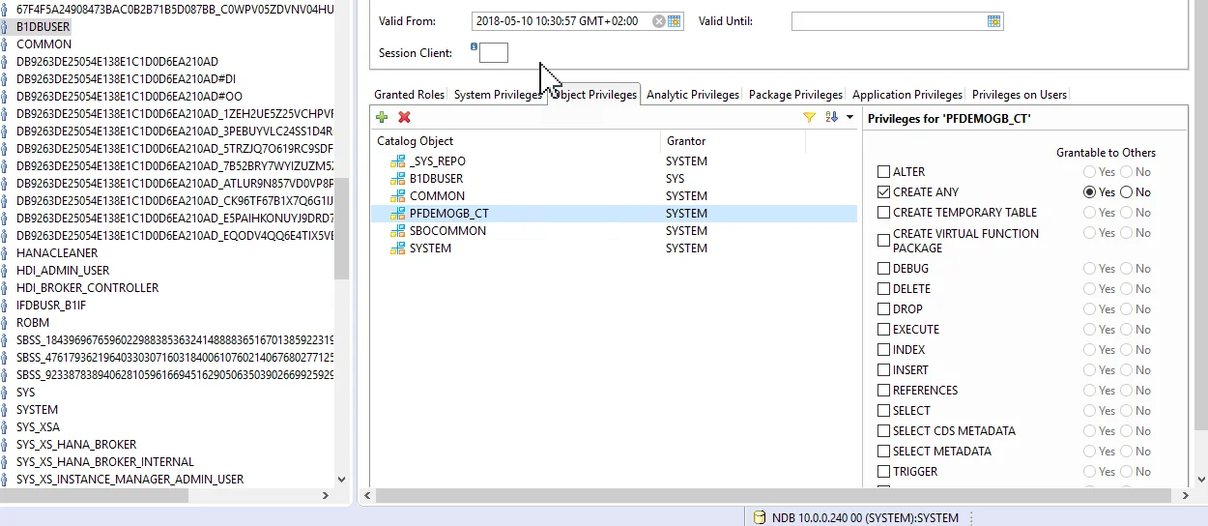Screen dimensions: 1208x526
Task: Tick the SELECT privilege checkbox
Action: click(883, 411)
